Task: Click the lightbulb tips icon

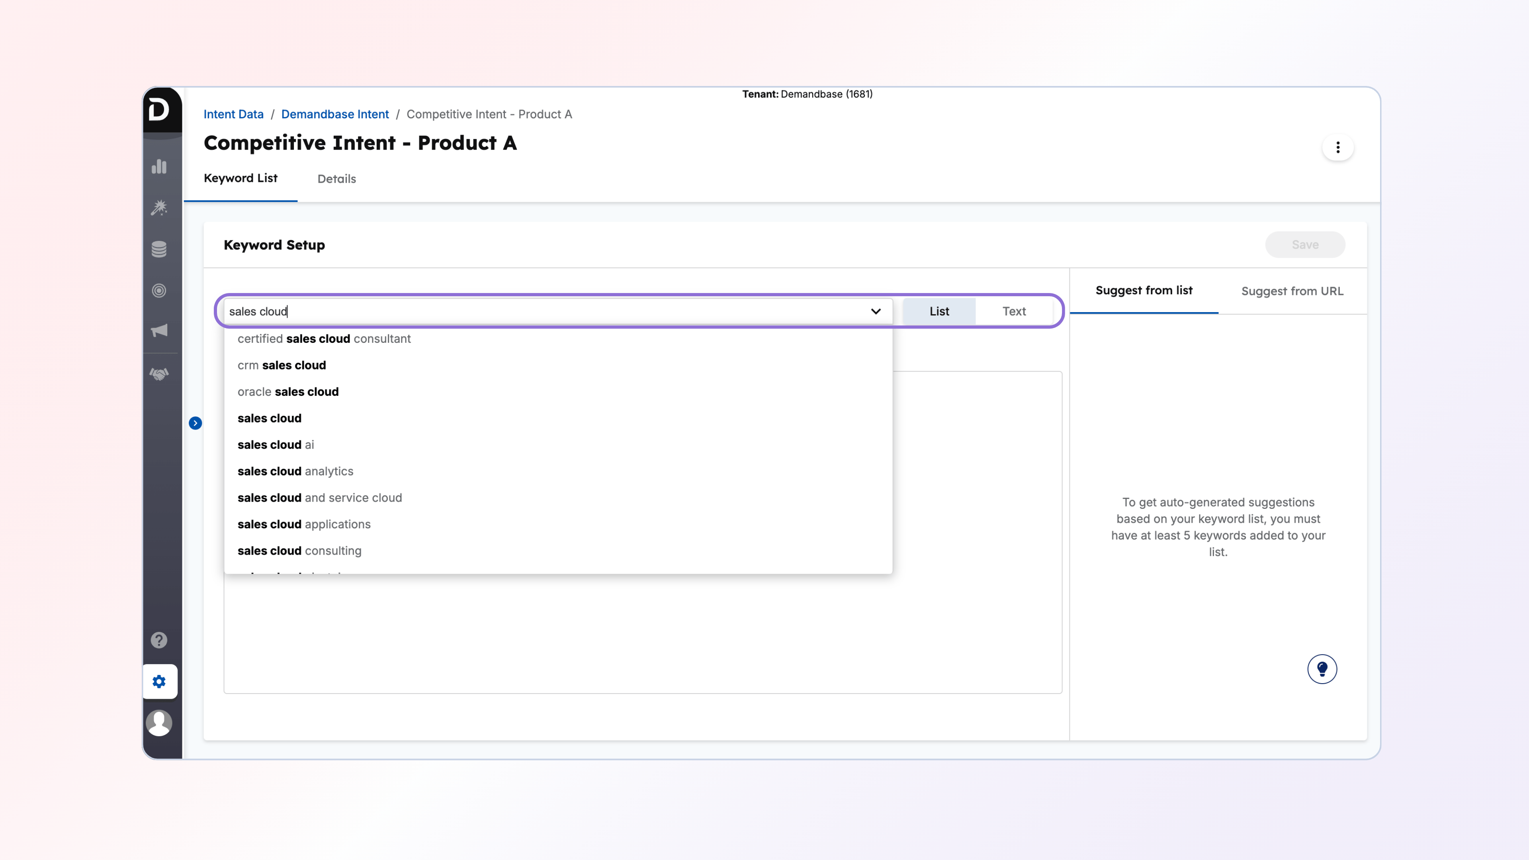Action: coord(1322,669)
